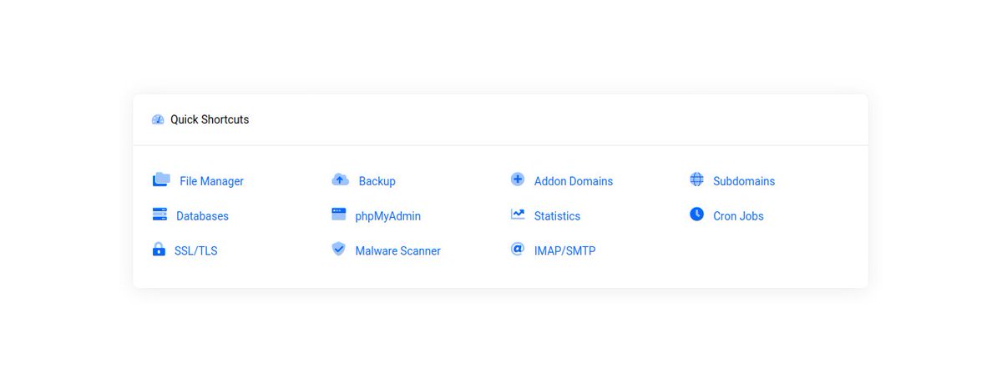Open the Malware Scanner link

click(397, 251)
